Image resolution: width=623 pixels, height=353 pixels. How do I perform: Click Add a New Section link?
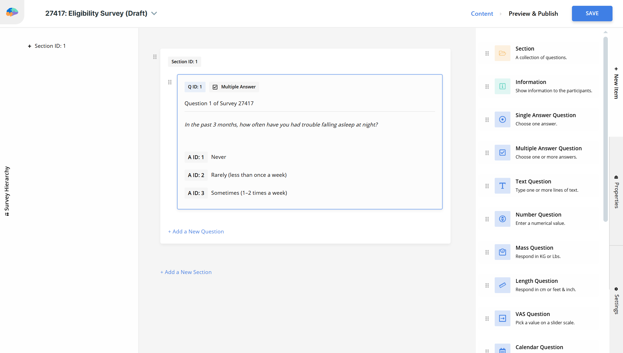pos(186,272)
